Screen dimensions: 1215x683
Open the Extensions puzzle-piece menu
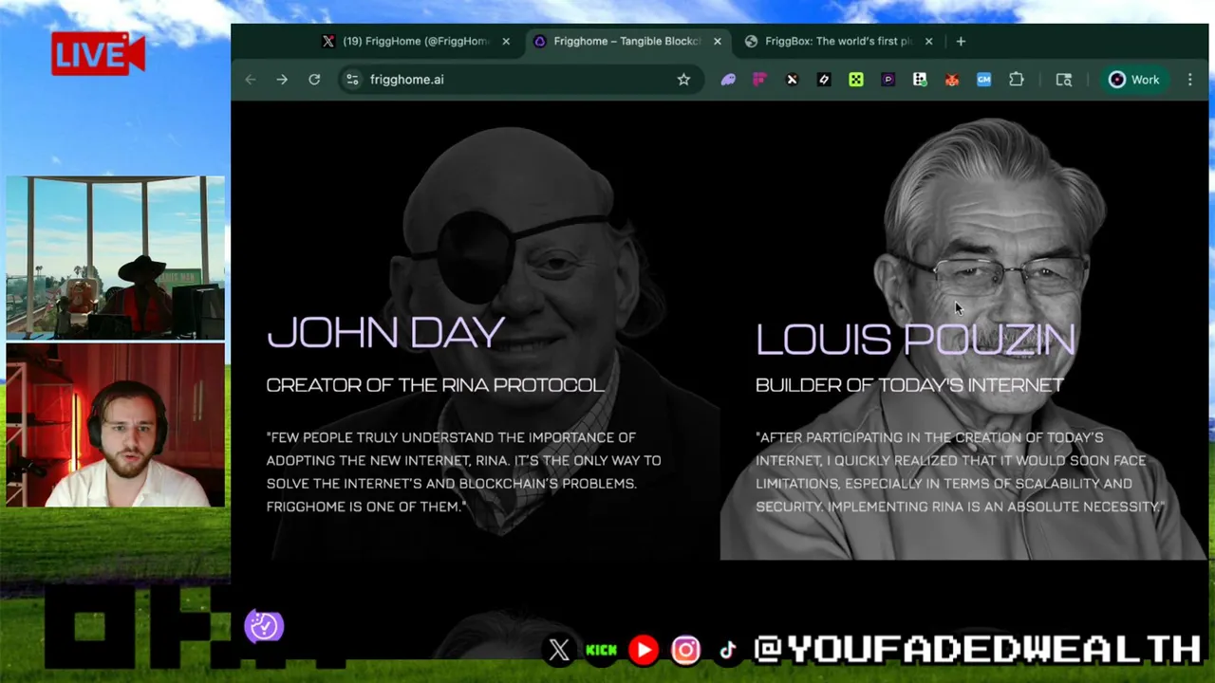1017,80
